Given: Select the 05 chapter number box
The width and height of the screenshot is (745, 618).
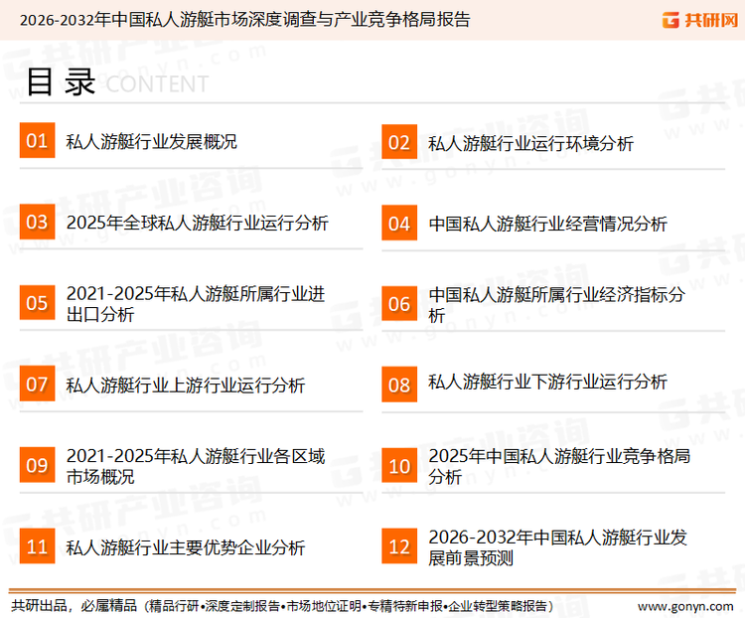Looking at the screenshot, I should [x=37, y=303].
